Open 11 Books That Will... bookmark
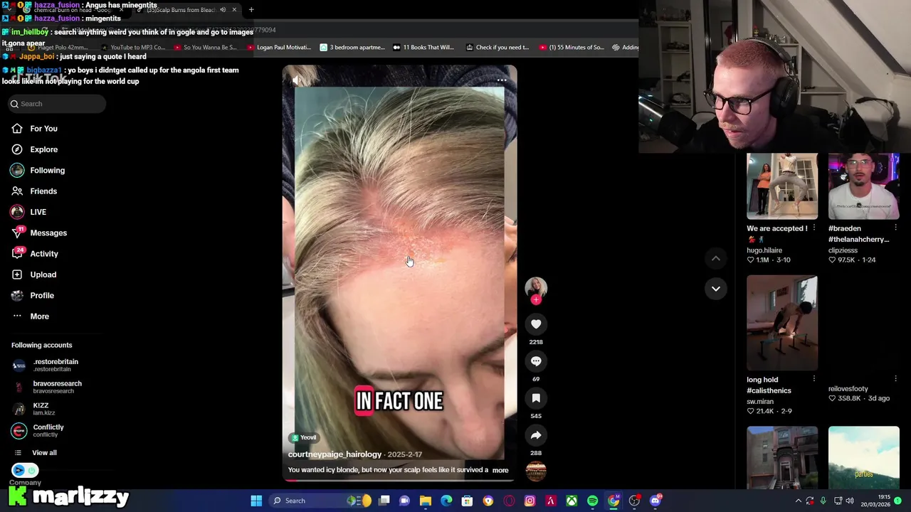911x512 pixels. (423, 48)
